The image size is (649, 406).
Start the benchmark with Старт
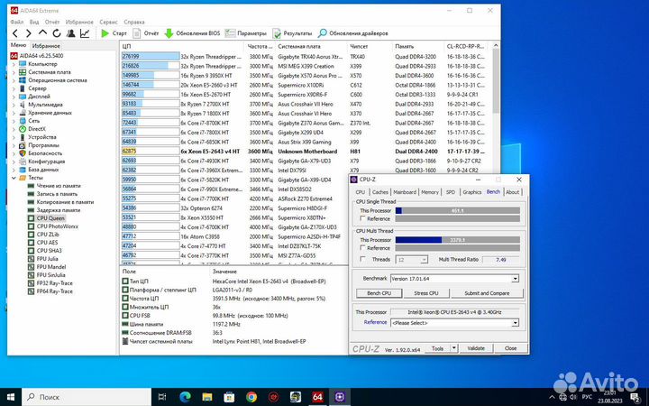tap(114, 33)
